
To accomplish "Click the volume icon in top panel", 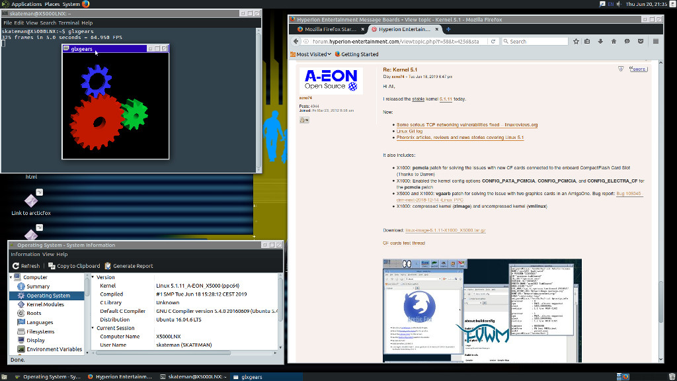I will click(x=618, y=4).
